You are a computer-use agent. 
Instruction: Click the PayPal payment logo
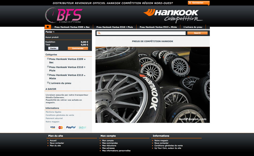pyautogui.click(x=71, y=127)
